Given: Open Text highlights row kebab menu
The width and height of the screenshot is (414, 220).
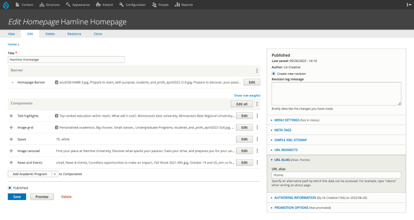Looking at the screenshot, I should click(257, 116).
